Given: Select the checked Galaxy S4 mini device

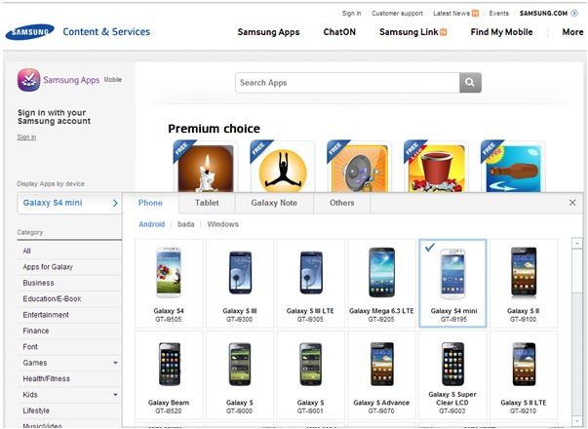Looking at the screenshot, I should click(x=452, y=284).
